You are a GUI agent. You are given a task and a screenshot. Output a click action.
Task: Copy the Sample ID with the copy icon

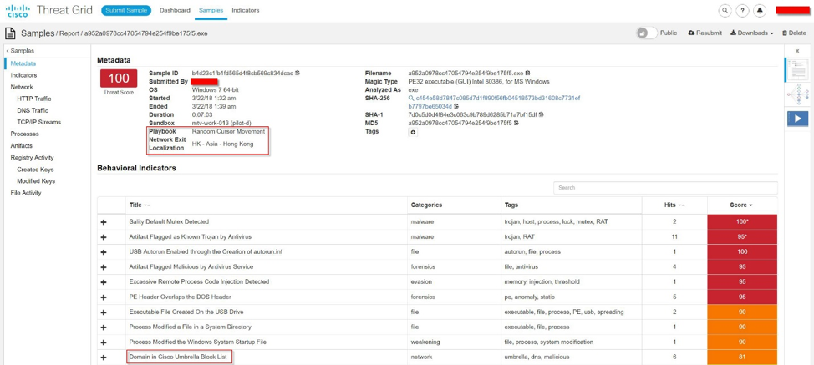pyautogui.click(x=298, y=74)
